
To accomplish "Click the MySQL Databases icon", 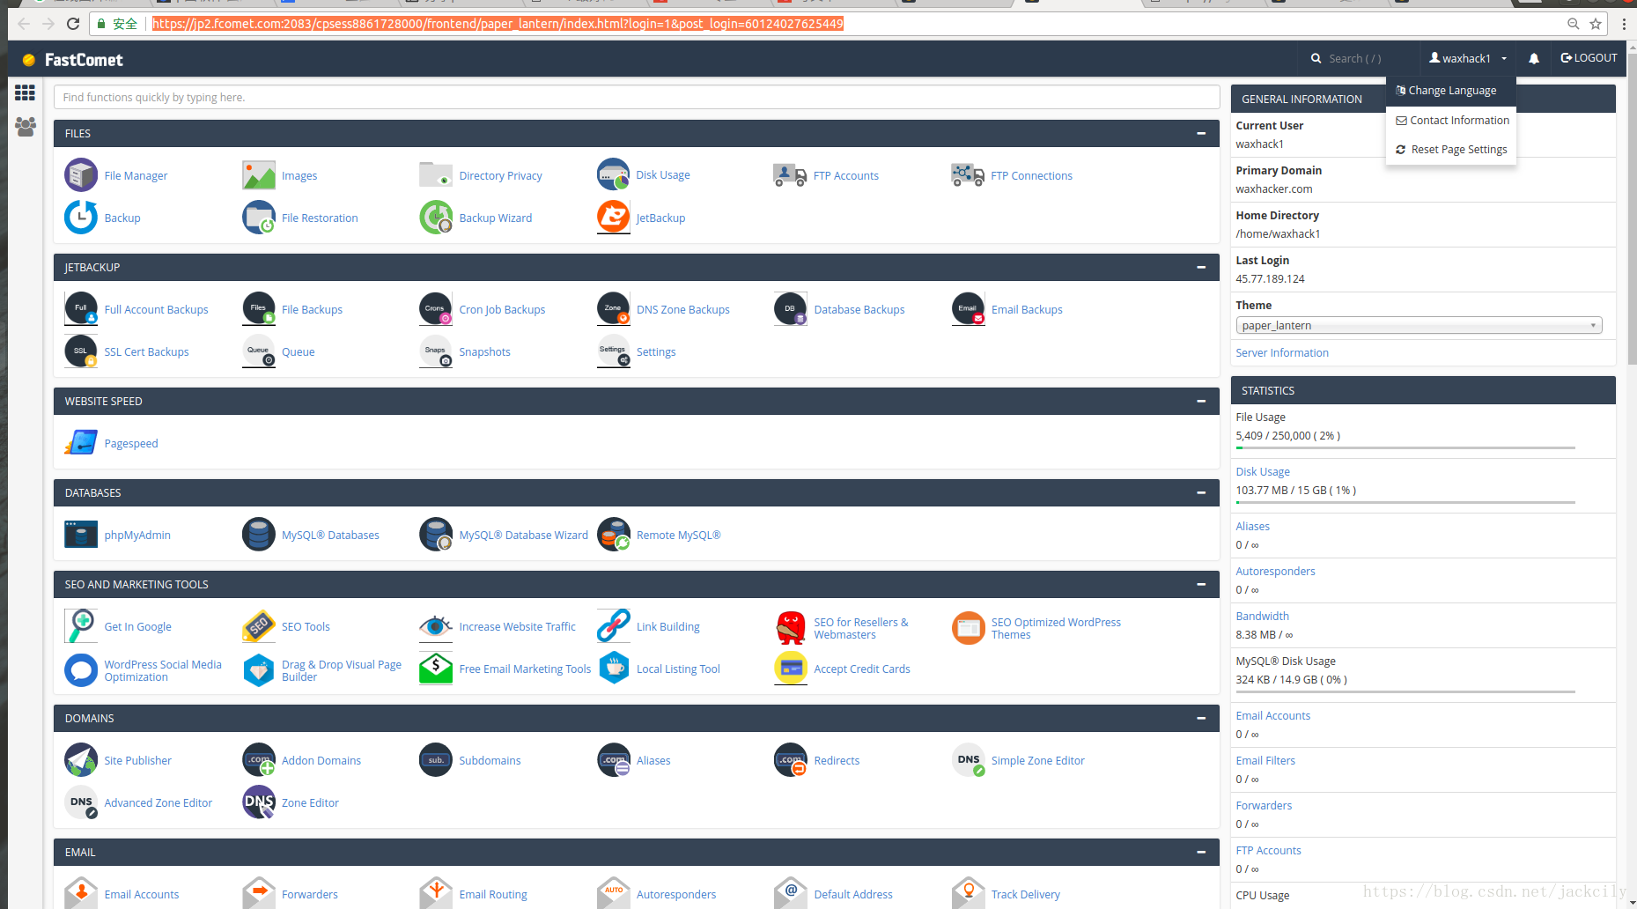I will [259, 535].
